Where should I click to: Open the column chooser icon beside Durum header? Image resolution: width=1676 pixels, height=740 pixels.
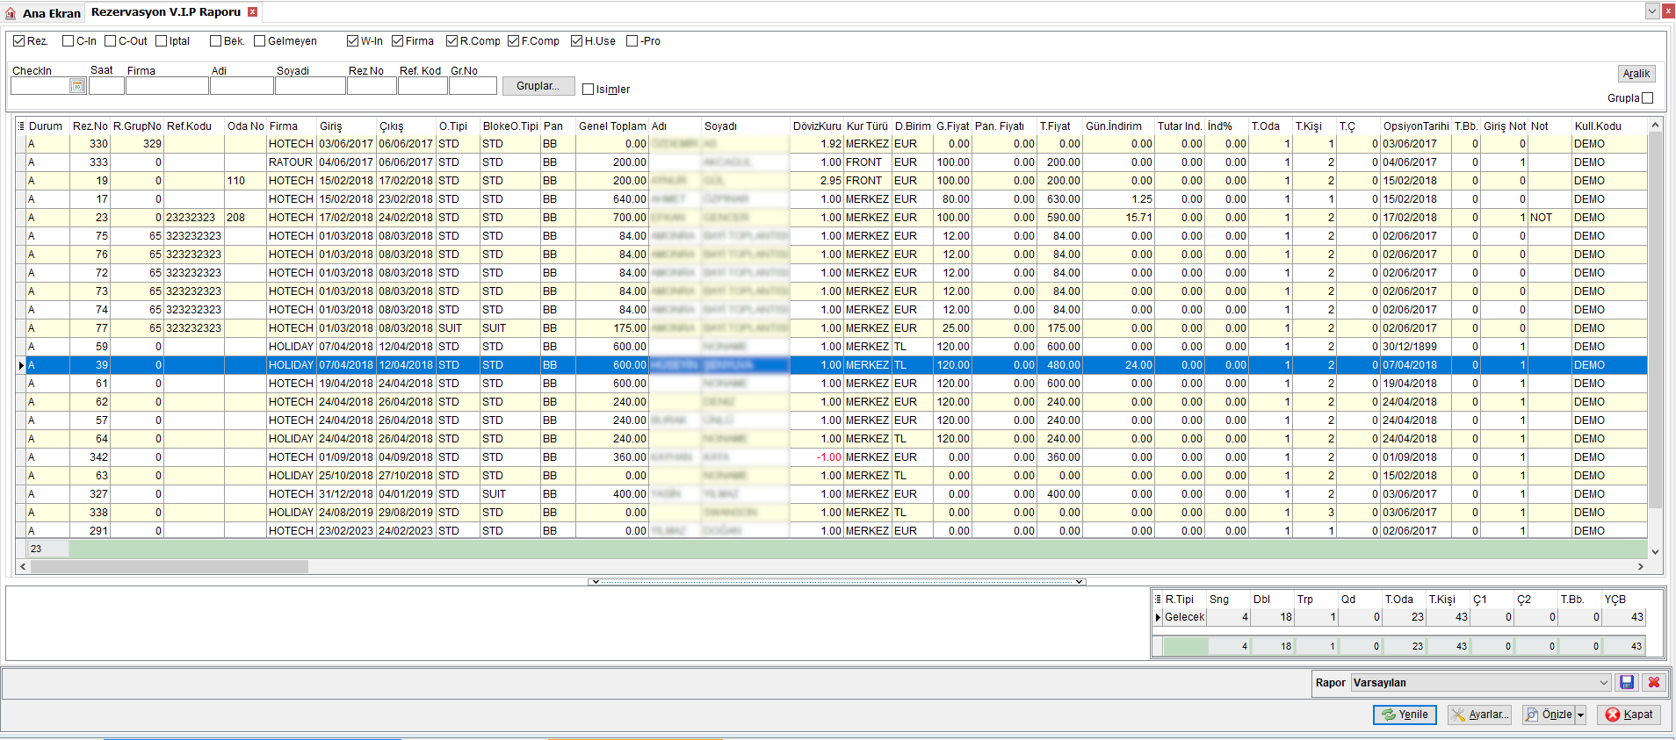coord(21,126)
